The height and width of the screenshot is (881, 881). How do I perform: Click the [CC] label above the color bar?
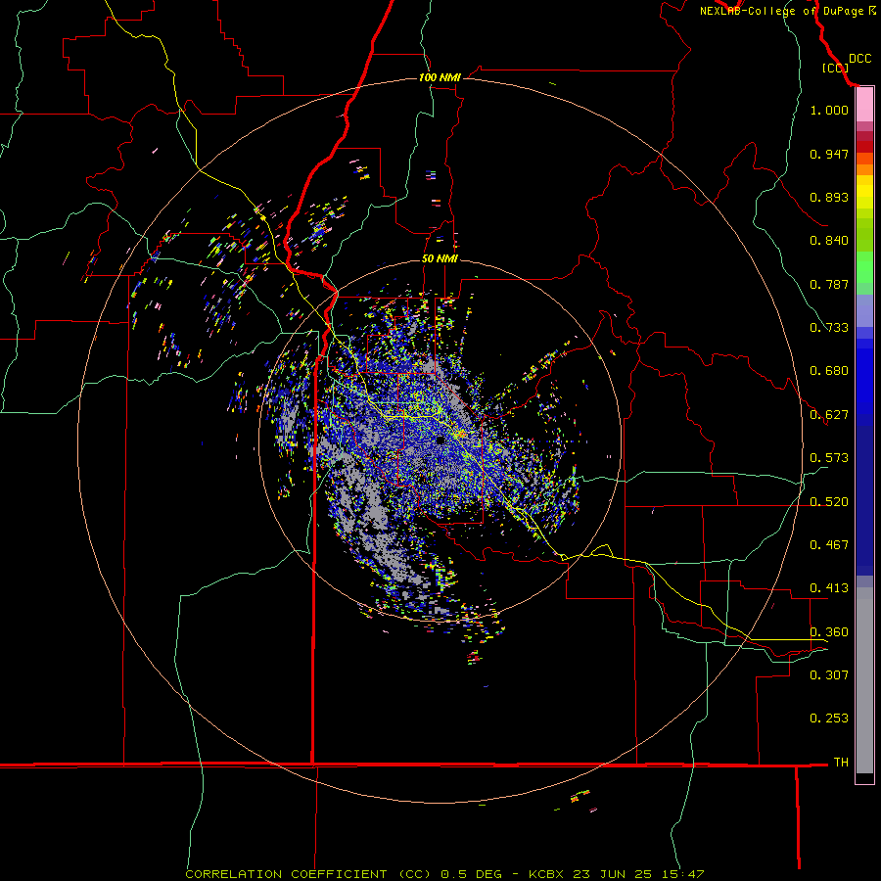tap(835, 68)
